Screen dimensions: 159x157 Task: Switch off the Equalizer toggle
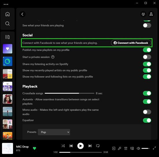click(x=147, y=120)
